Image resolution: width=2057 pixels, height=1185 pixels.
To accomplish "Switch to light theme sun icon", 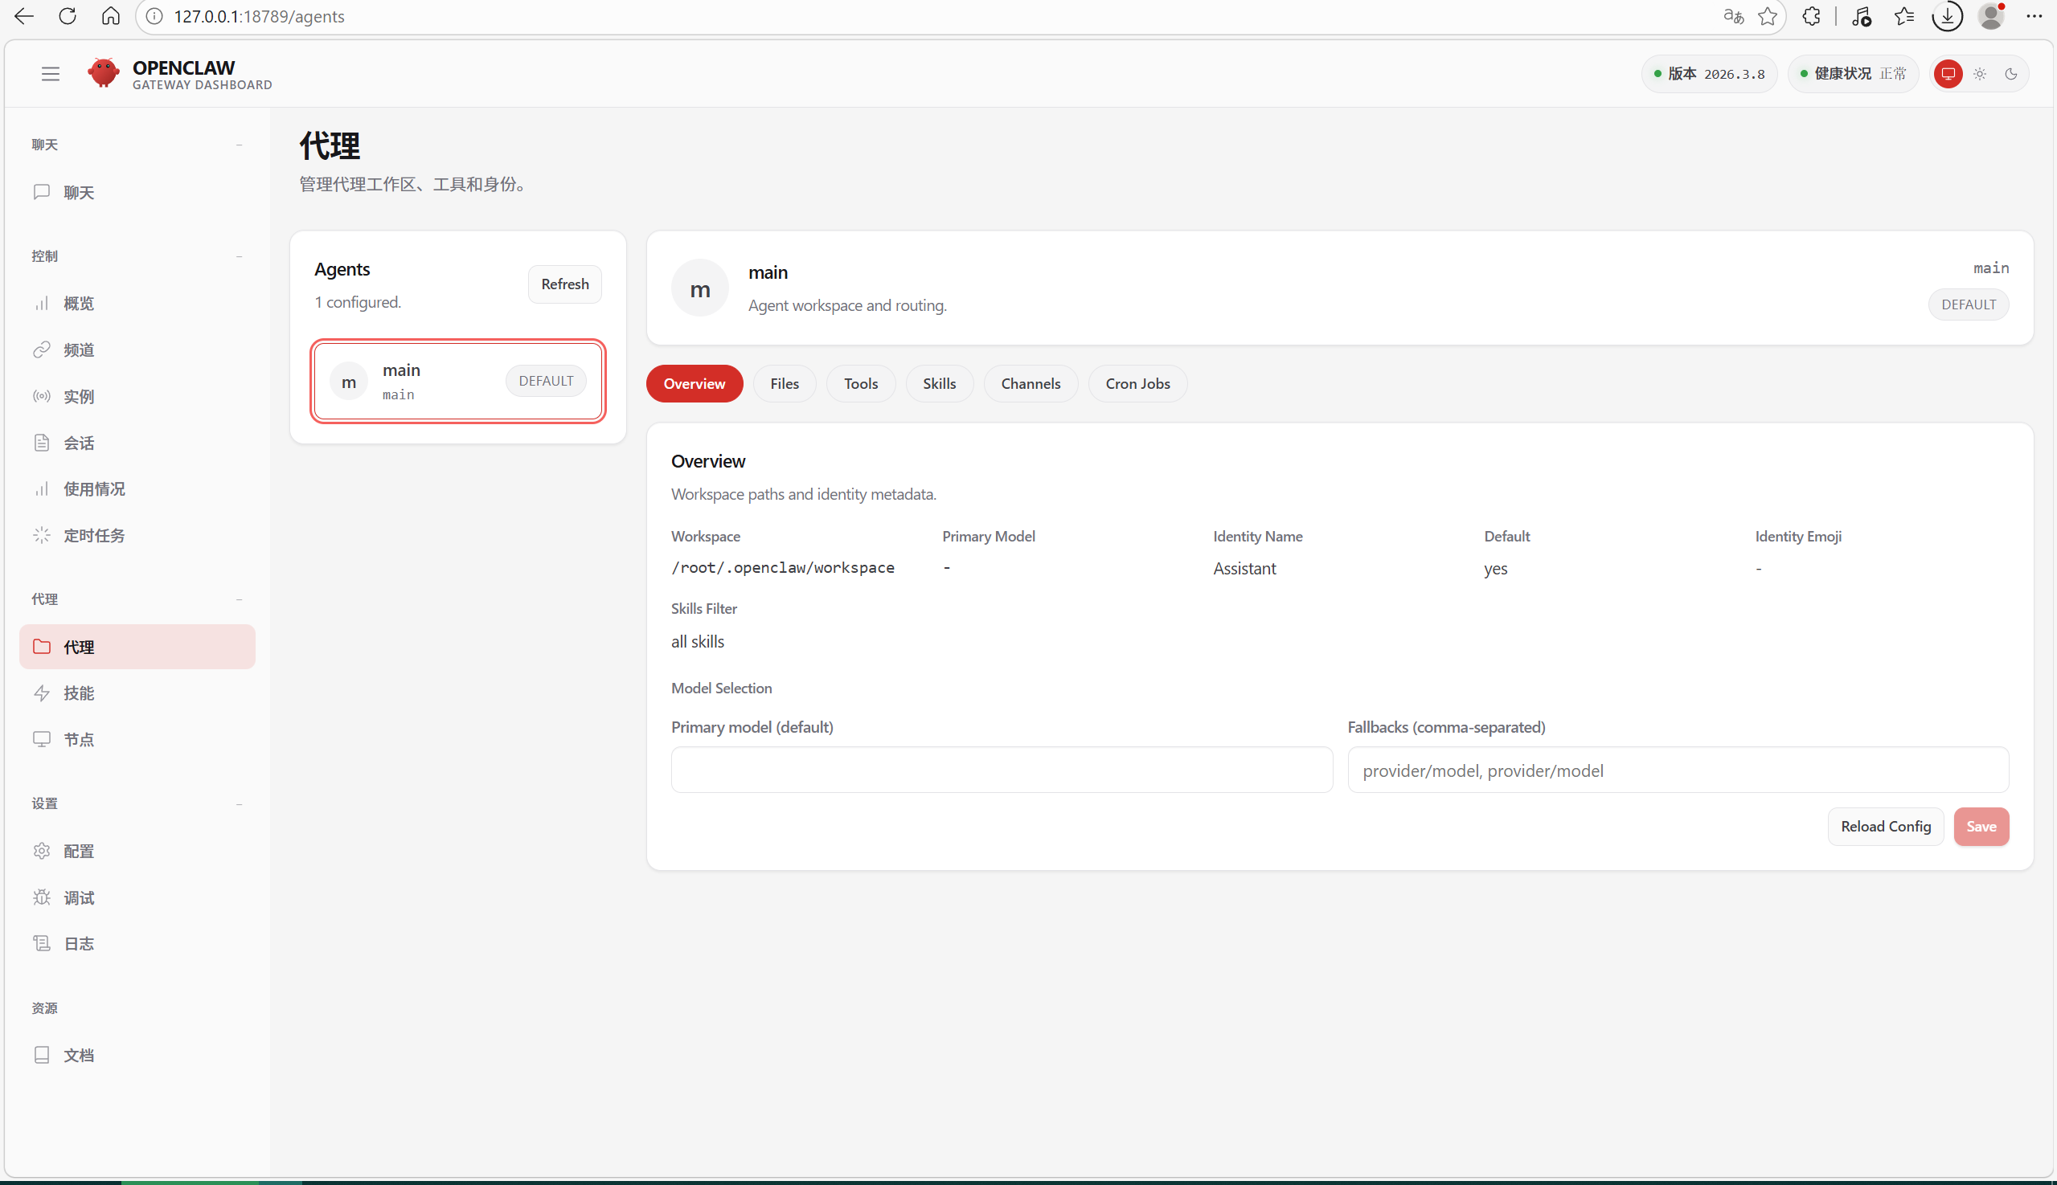I will coord(1980,74).
